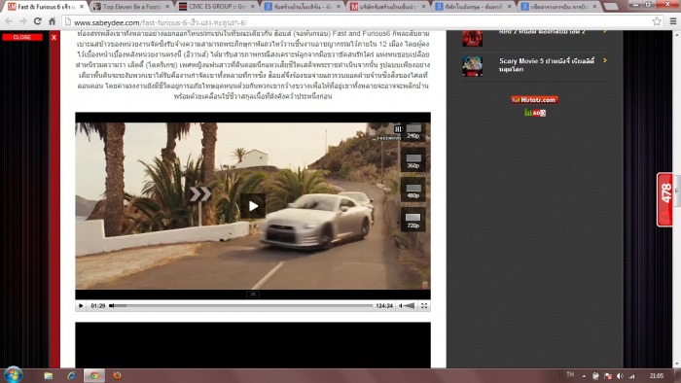The height and width of the screenshot is (383, 681).
Task: Launch Internet Explorer from the taskbar
Action: pyautogui.click(x=71, y=375)
